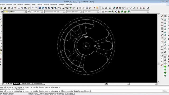Select the Explode tool in Modify toolbar

162,65
